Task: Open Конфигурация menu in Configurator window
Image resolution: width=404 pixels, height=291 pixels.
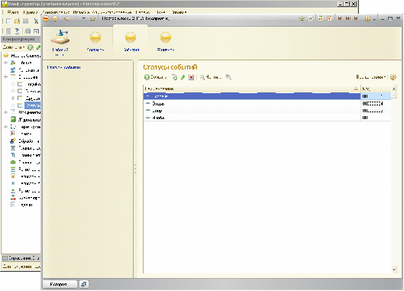Action: pos(56,12)
